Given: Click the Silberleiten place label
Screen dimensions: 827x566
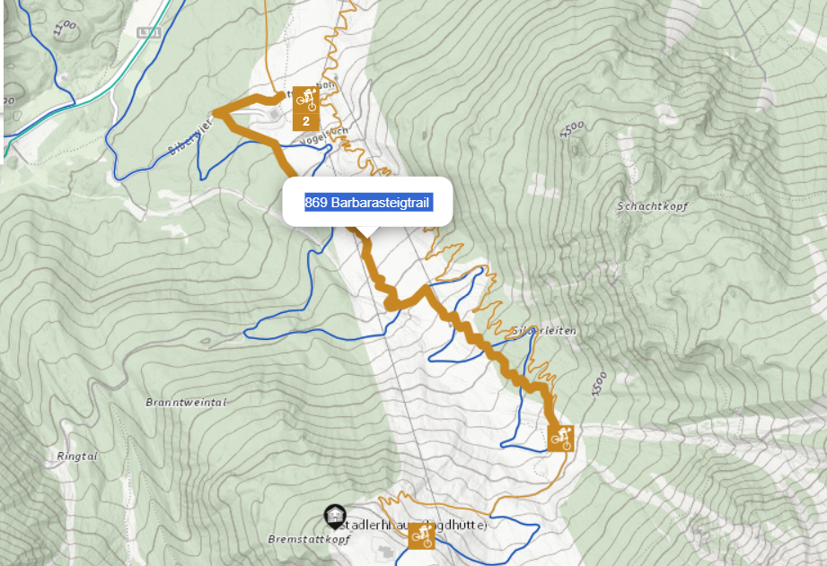Looking at the screenshot, I should pos(544,331).
